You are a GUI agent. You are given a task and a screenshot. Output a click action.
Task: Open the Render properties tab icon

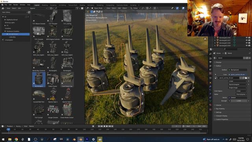pyautogui.click(x=211, y=58)
